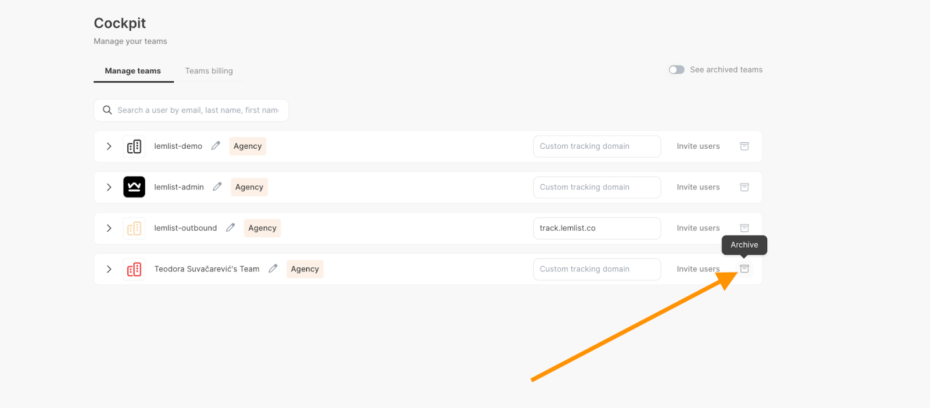Expand the lemlist-demo team row
This screenshot has height=408, width=930.
(x=109, y=146)
